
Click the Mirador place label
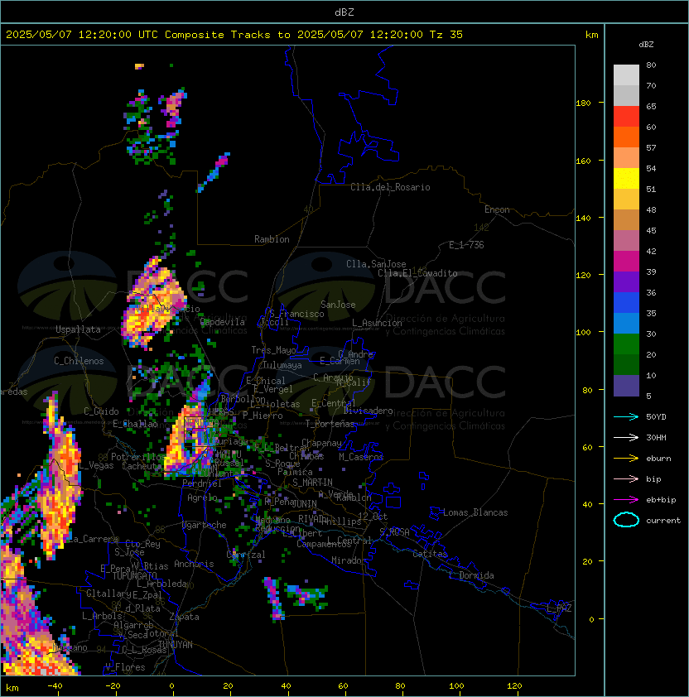coord(349,560)
